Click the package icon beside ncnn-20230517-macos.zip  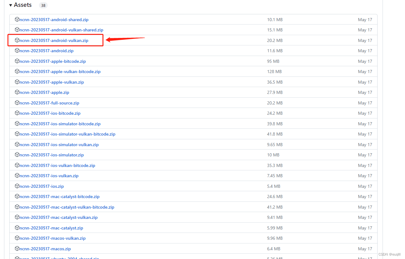click(17, 249)
